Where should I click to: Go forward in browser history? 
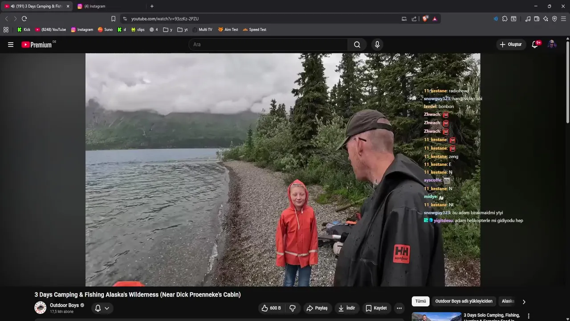(15, 19)
